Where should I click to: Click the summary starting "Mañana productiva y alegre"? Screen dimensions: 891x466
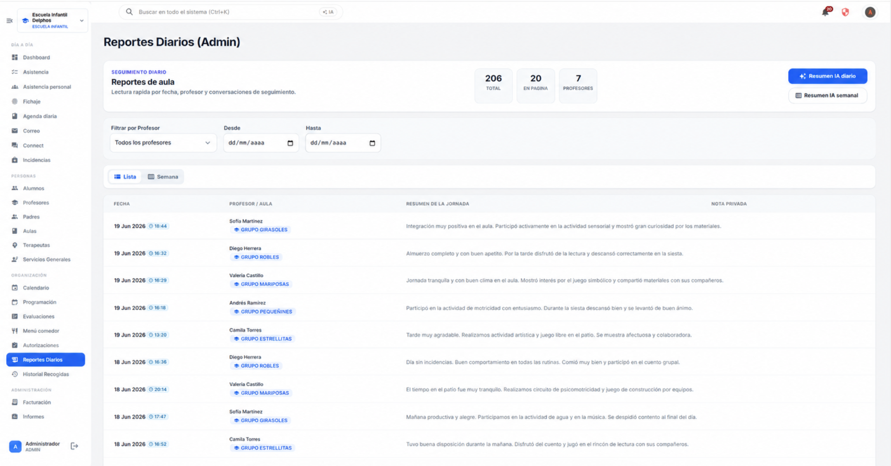(551, 417)
